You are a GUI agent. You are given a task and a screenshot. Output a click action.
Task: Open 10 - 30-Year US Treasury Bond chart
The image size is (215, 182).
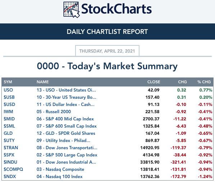click(x=67, y=97)
